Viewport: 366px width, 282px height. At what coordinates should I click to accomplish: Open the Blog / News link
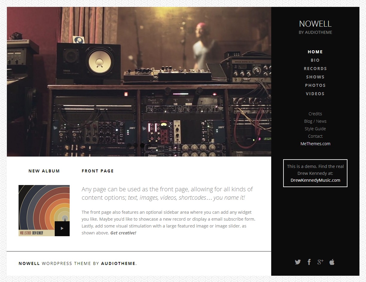click(x=315, y=121)
